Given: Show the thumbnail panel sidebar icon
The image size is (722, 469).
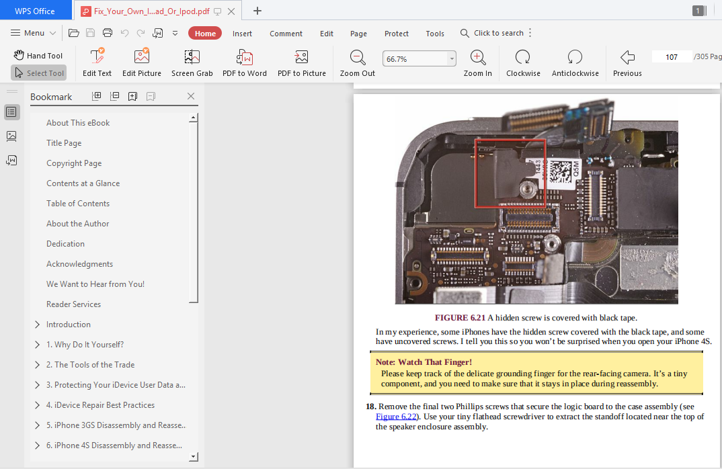Looking at the screenshot, I should [11, 136].
